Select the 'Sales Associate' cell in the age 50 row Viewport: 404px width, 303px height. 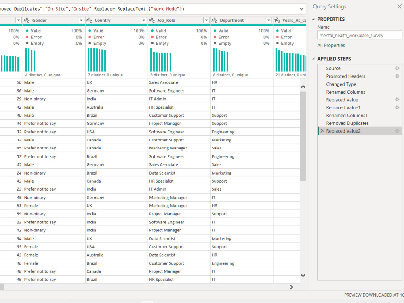click(179, 82)
